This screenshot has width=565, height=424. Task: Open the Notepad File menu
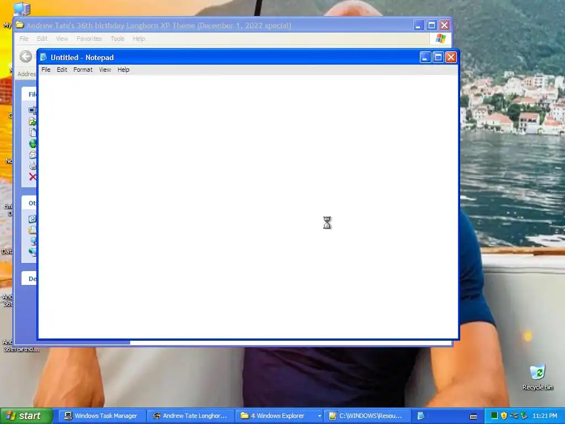point(46,70)
